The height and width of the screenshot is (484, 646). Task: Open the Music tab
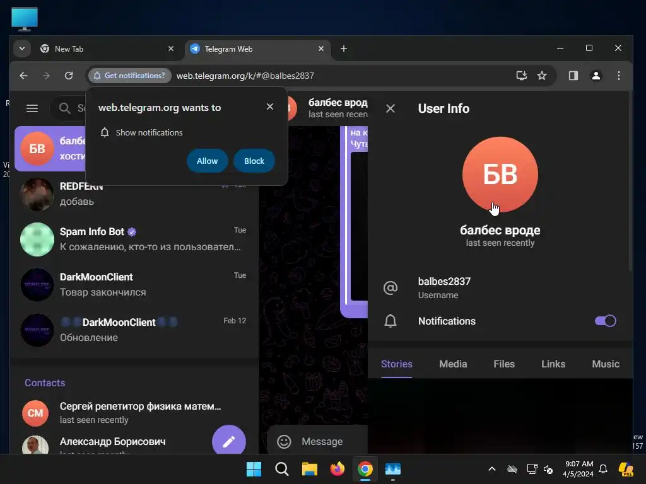click(x=605, y=364)
